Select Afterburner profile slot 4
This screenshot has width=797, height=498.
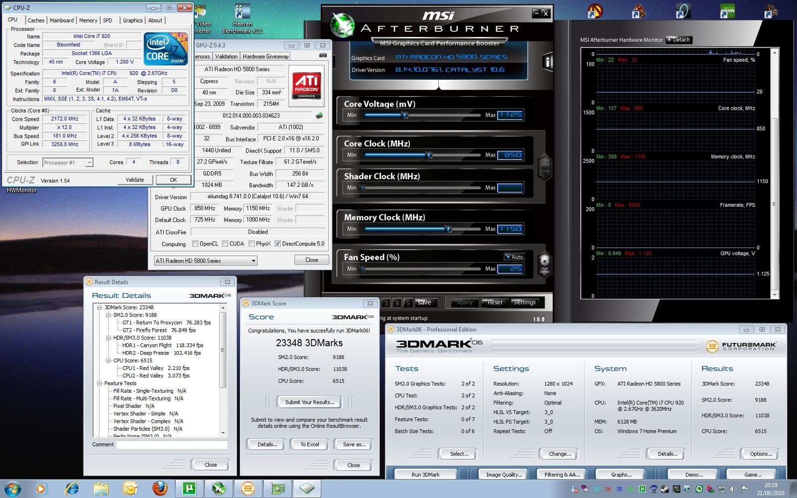[397, 303]
